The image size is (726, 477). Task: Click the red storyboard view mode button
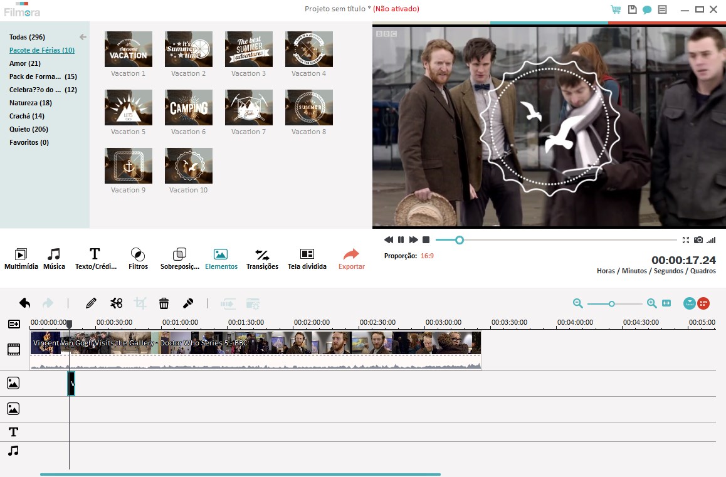(703, 303)
